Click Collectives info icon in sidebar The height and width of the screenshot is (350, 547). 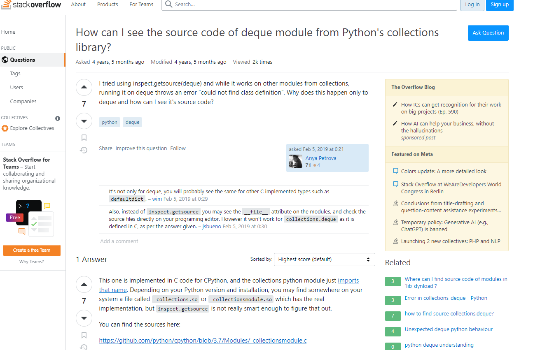58,118
